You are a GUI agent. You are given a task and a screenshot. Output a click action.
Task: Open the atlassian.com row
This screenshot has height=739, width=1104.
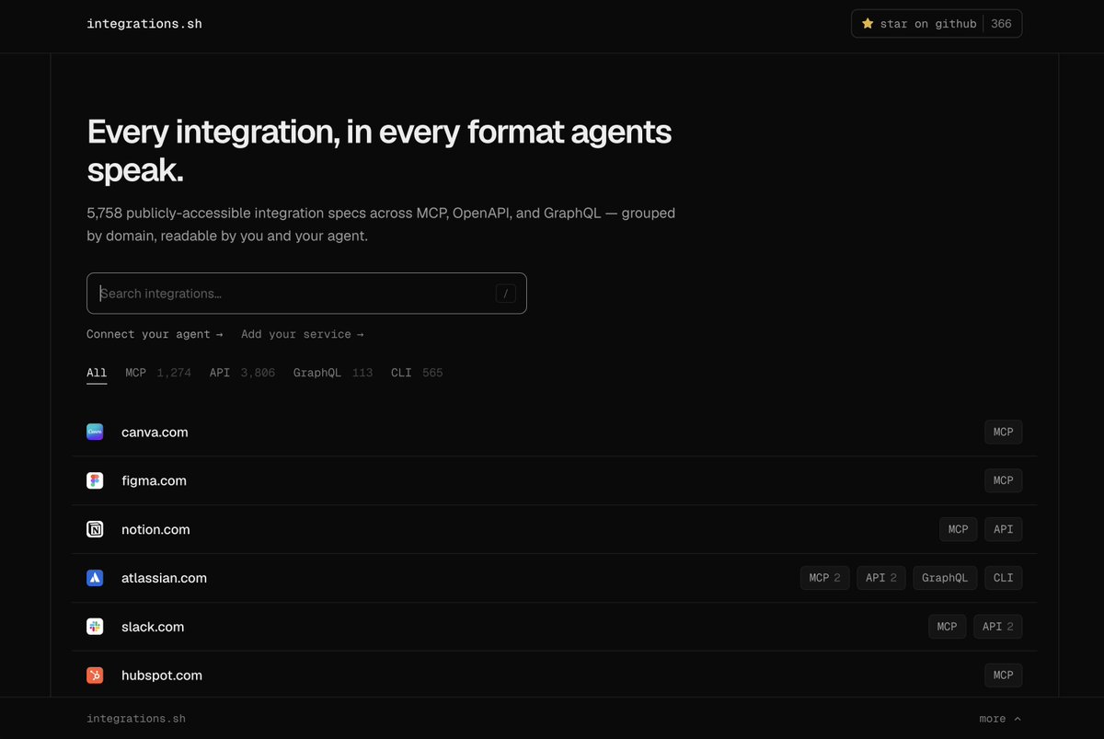coord(554,578)
